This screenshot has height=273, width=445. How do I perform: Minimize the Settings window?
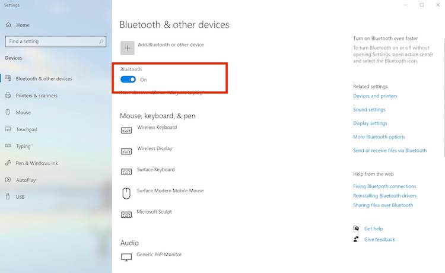pos(406,5)
